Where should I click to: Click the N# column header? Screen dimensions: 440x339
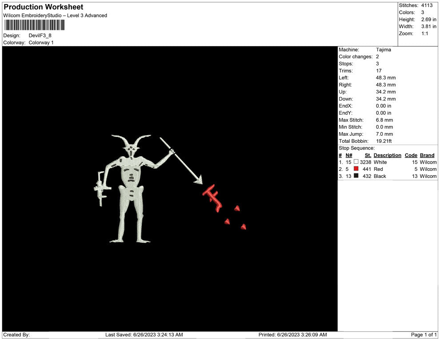pyautogui.click(x=349, y=155)
